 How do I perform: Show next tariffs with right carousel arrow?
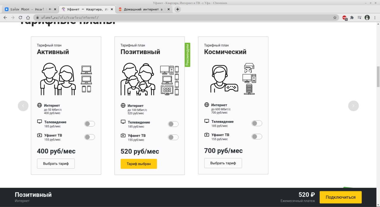(x=353, y=106)
